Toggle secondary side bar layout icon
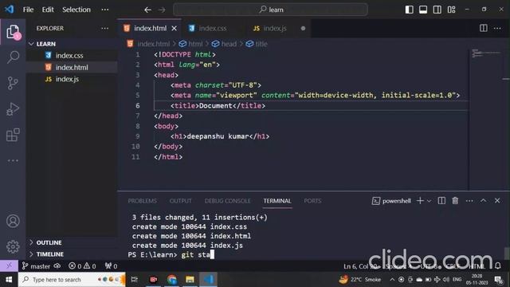 click(x=437, y=10)
